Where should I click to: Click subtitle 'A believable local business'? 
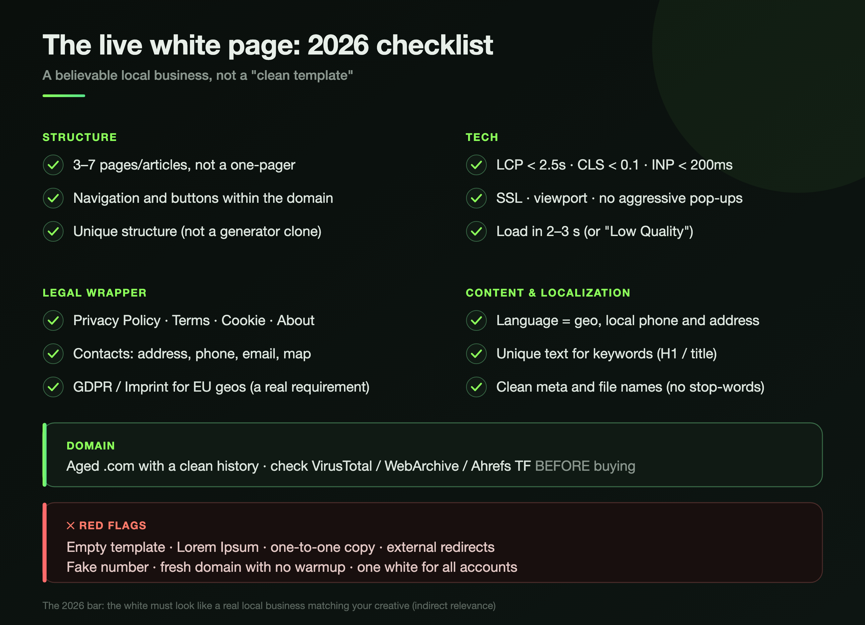click(x=198, y=75)
